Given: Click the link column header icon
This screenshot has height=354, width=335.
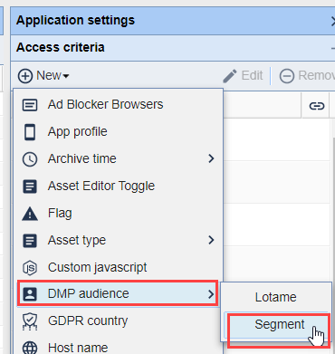Looking at the screenshot, I should [317, 106].
